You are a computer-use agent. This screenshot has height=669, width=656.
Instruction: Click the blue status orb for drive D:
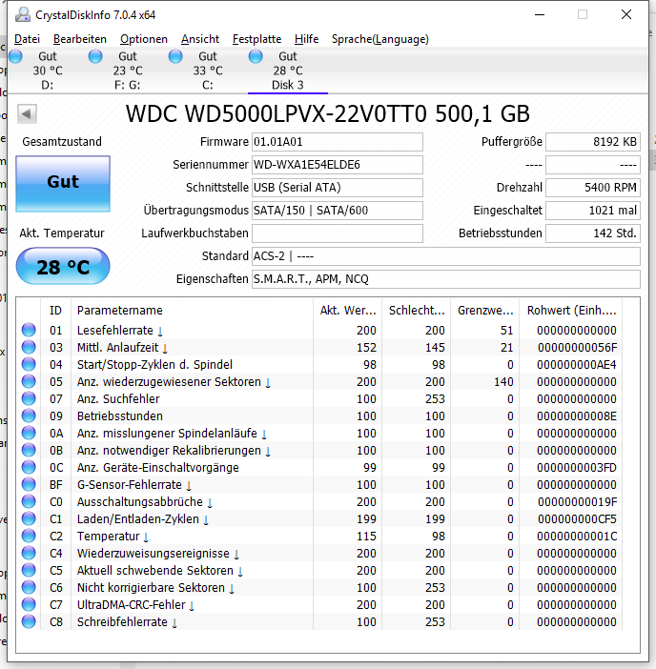click(x=16, y=56)
